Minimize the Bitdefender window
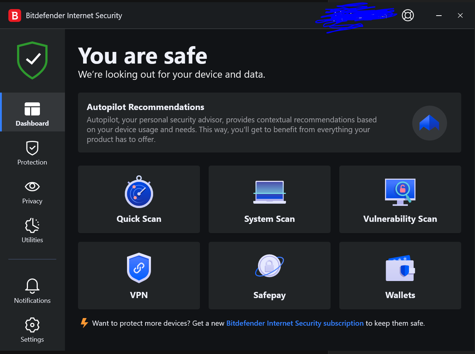The height and width of the screenshot is (354, 475). [439, 16]
